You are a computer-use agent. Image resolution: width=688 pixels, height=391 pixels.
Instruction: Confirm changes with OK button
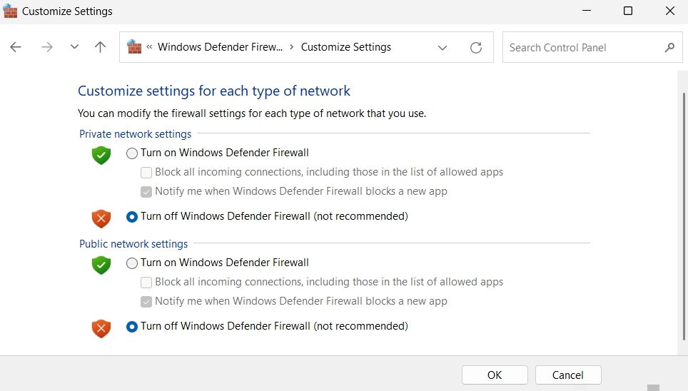pyautogui.click(x=495, y=375)
